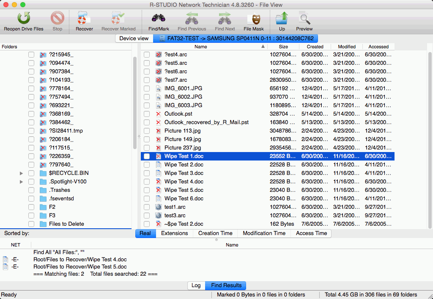Click the deleted icon of ~$pe Test 2.doc
The height and width of the screenshot is (299, 433).
159,224
